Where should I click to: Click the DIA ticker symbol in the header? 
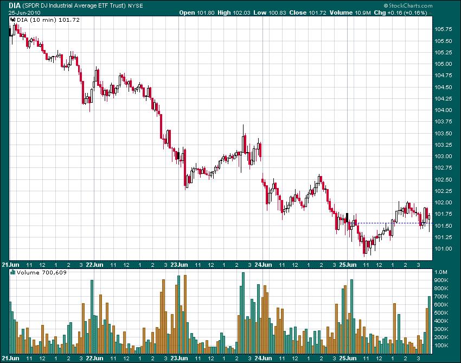pyautogui.click(x=15, y=5)
